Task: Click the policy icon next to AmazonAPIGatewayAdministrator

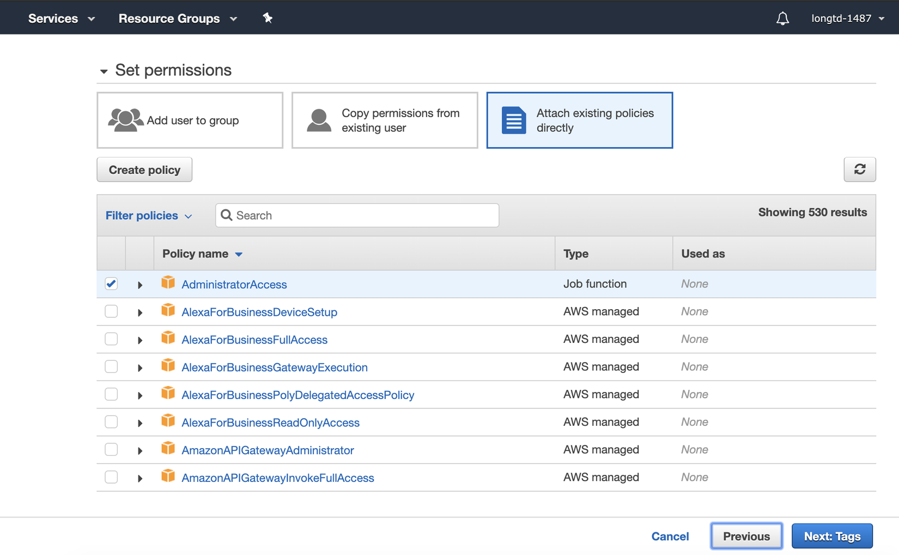Action: click(168, 448)
